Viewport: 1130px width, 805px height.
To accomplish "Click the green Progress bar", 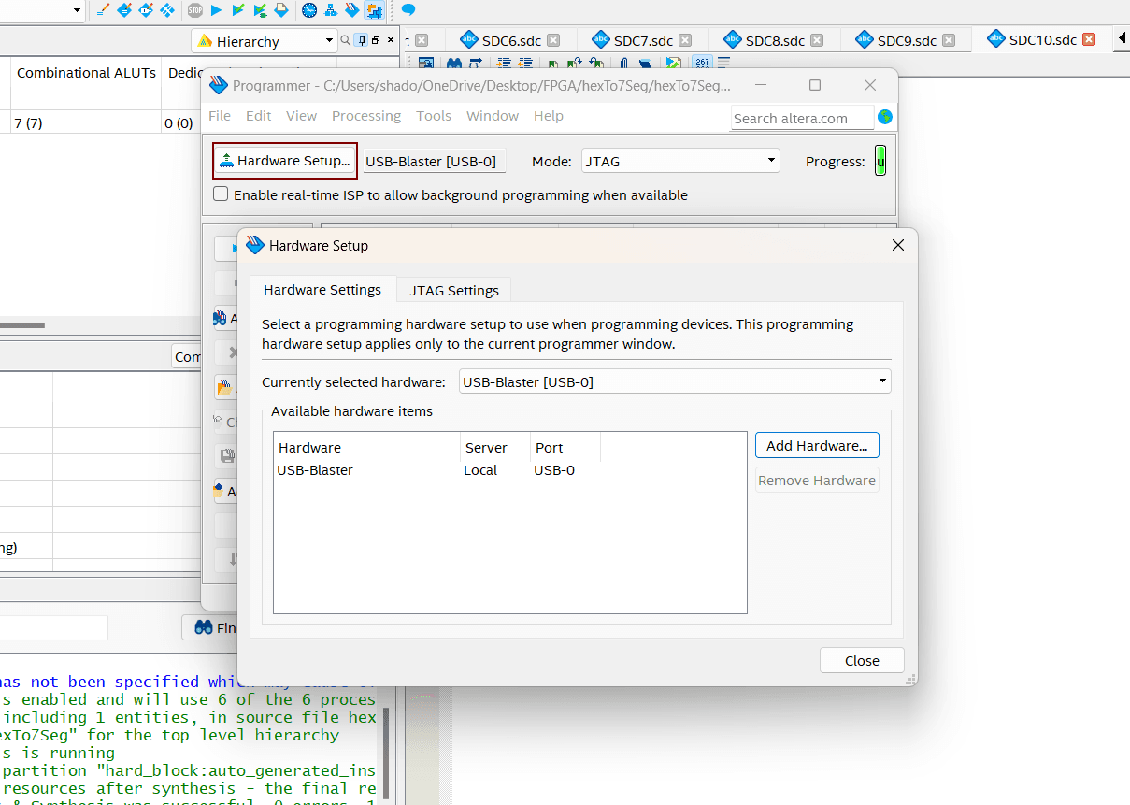I will tap(880, 161).
